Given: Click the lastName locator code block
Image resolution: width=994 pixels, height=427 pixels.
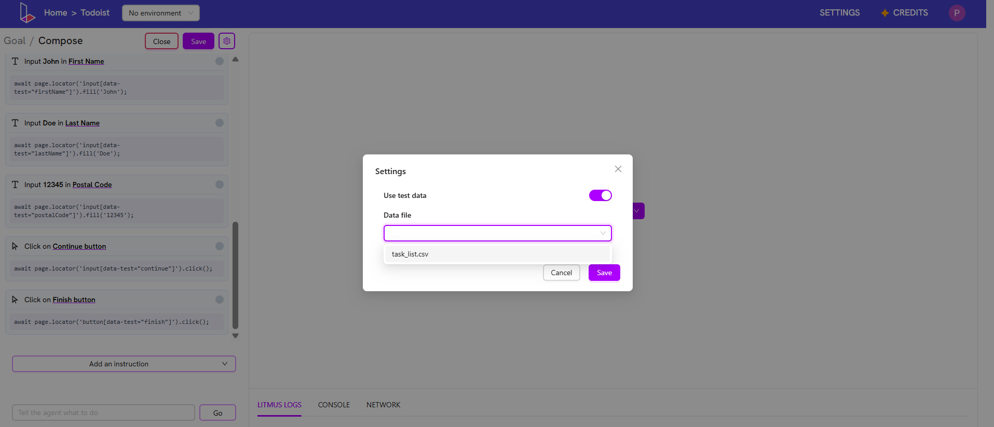Looking at the screenshot, I should [x=117, y=149].
